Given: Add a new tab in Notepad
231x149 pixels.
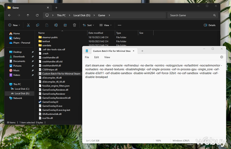Looking at the screenshot, I should click(142, 51).
